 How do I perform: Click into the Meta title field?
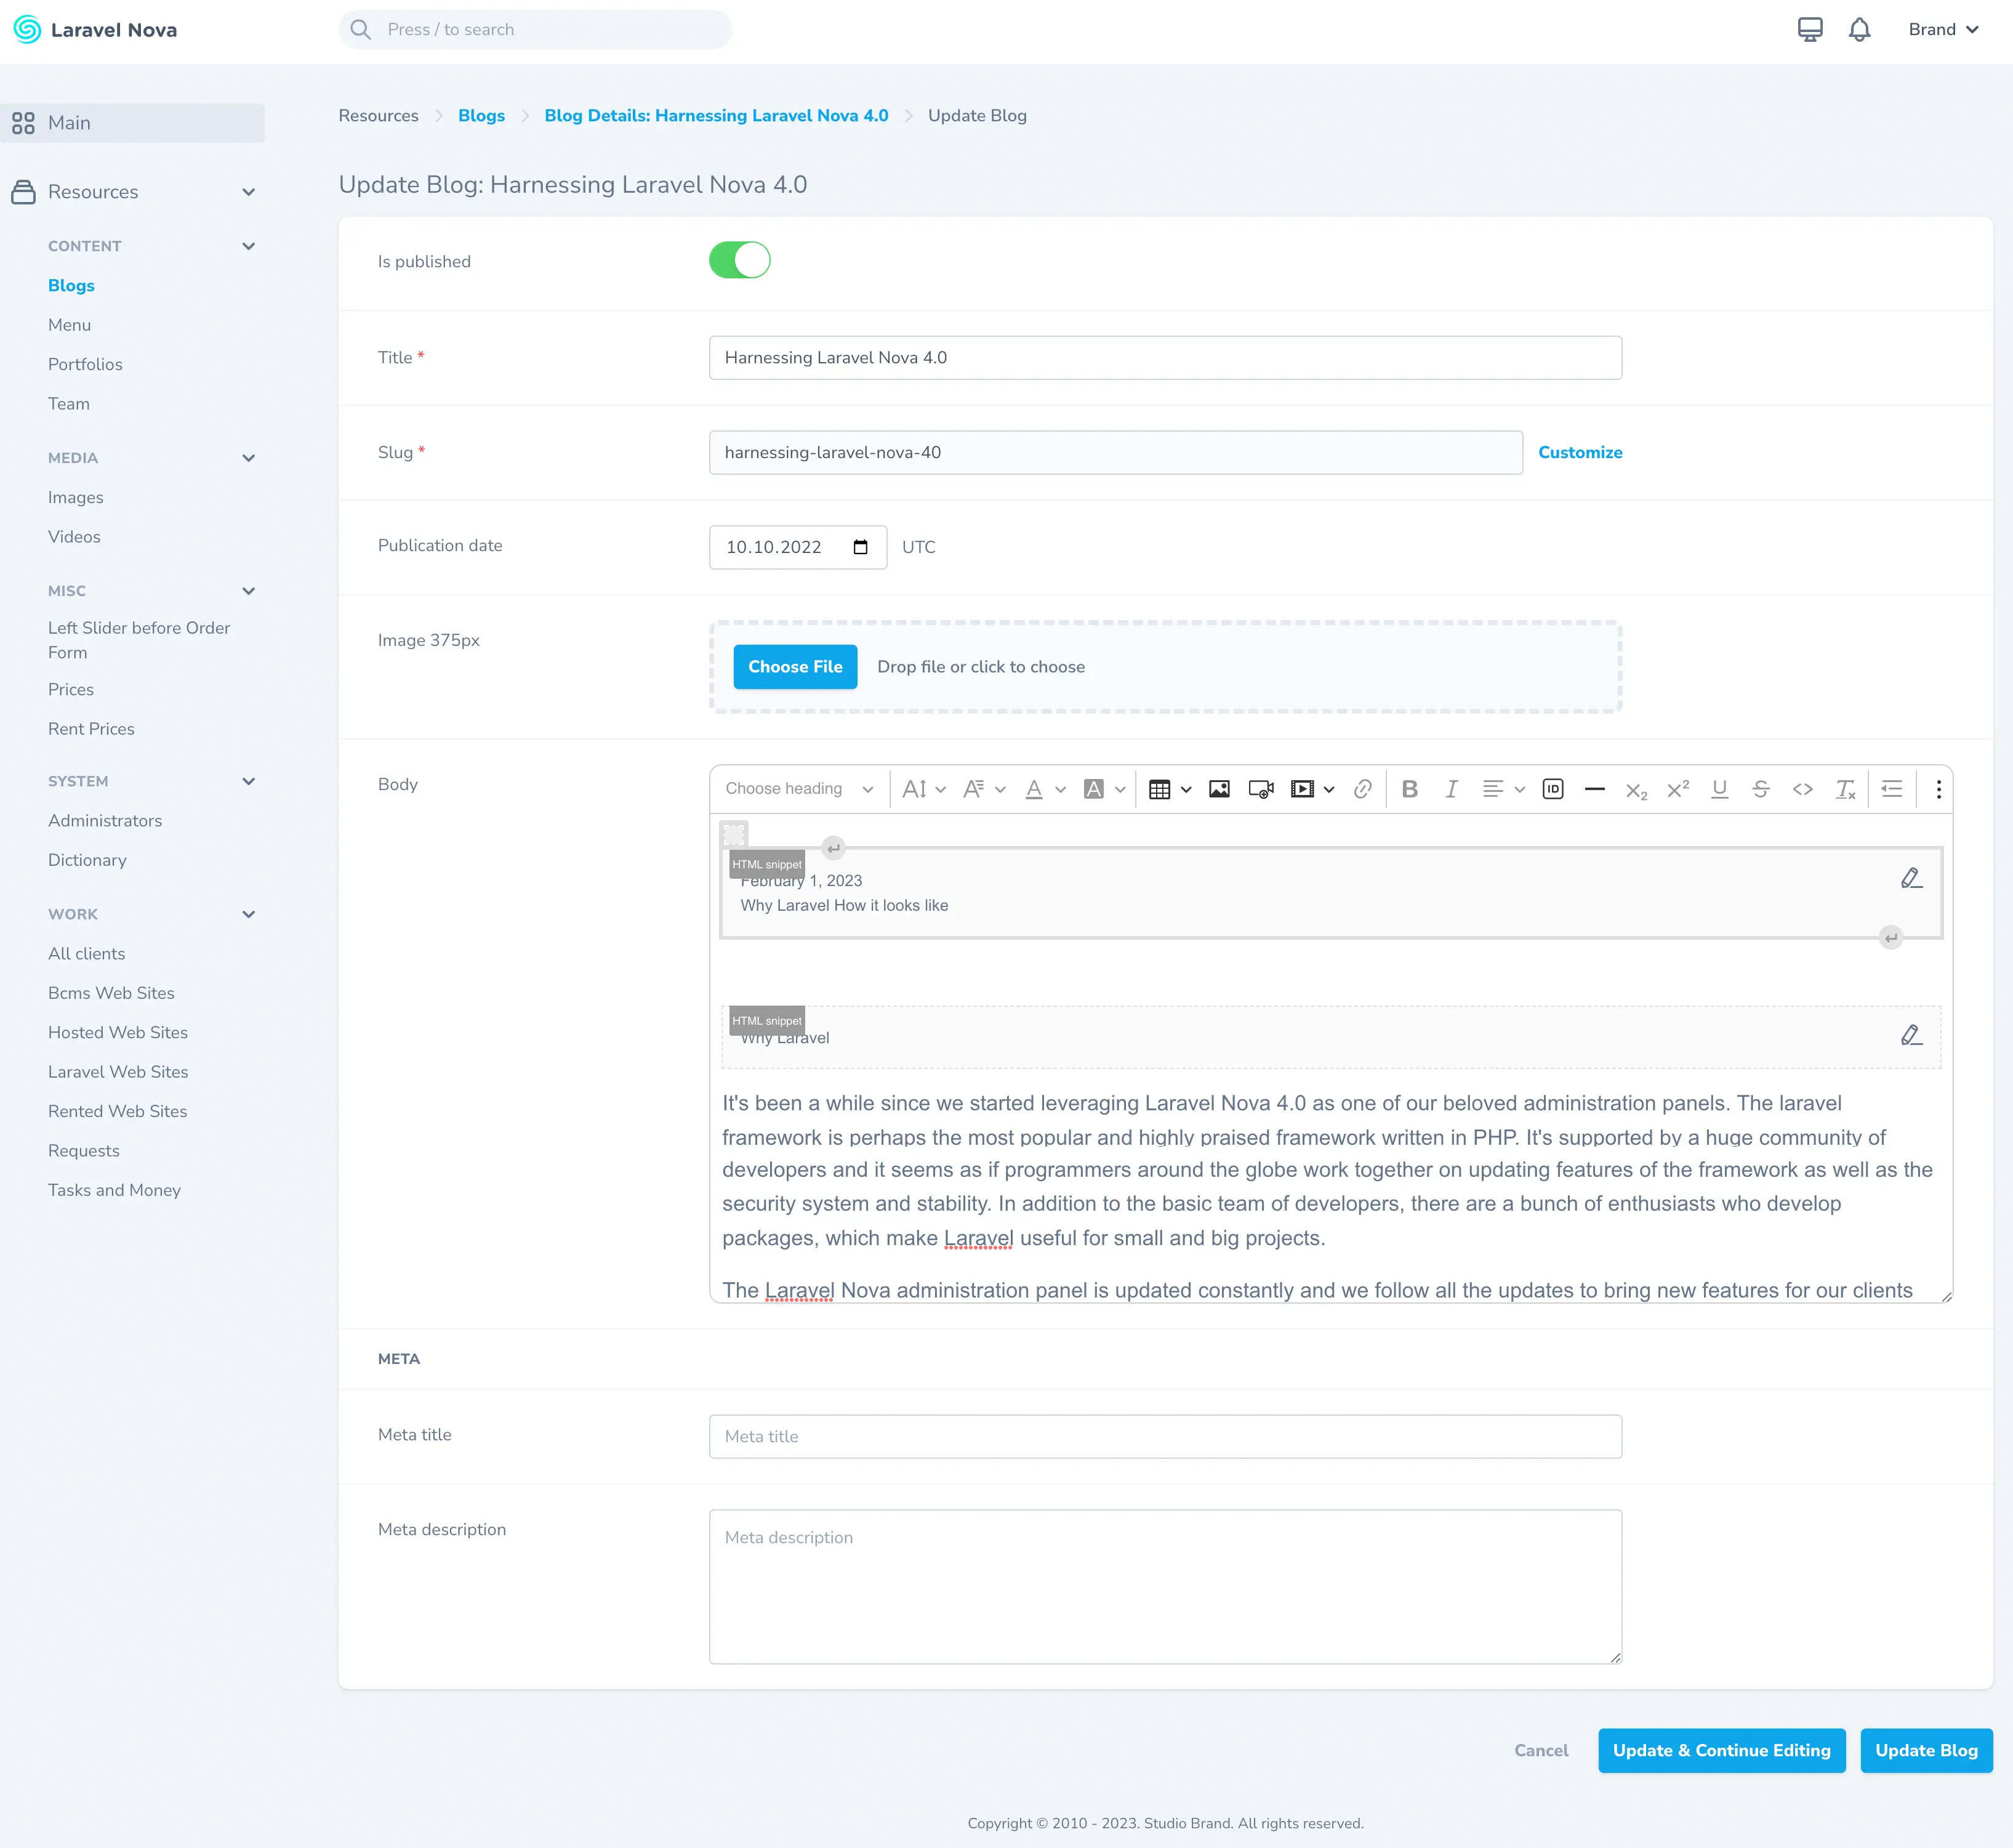[1165, 1436]
